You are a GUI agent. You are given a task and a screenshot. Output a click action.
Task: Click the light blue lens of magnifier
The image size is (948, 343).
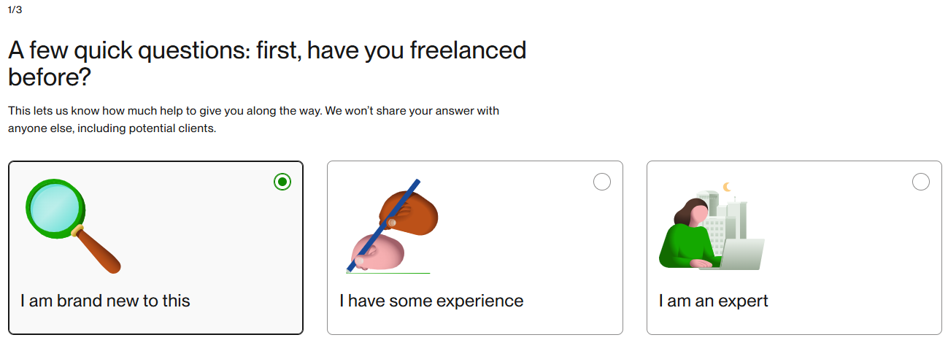pos(54,207)
